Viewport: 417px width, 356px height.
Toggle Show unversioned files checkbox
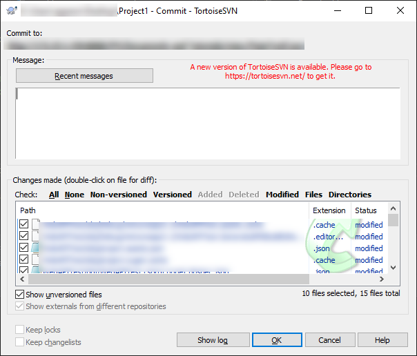tap(20, 295)
